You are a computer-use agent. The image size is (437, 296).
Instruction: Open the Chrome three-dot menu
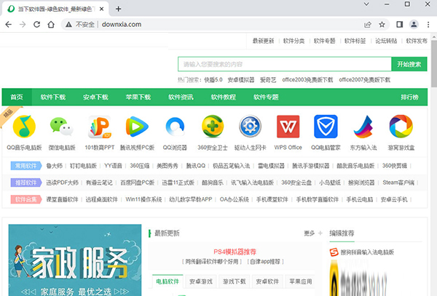[428, 24]
